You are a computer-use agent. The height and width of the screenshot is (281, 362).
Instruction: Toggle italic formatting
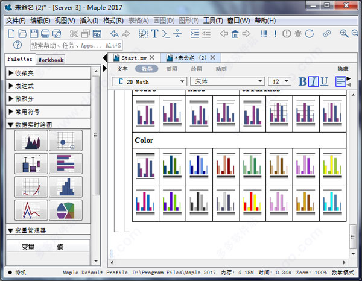click(313, 81)
